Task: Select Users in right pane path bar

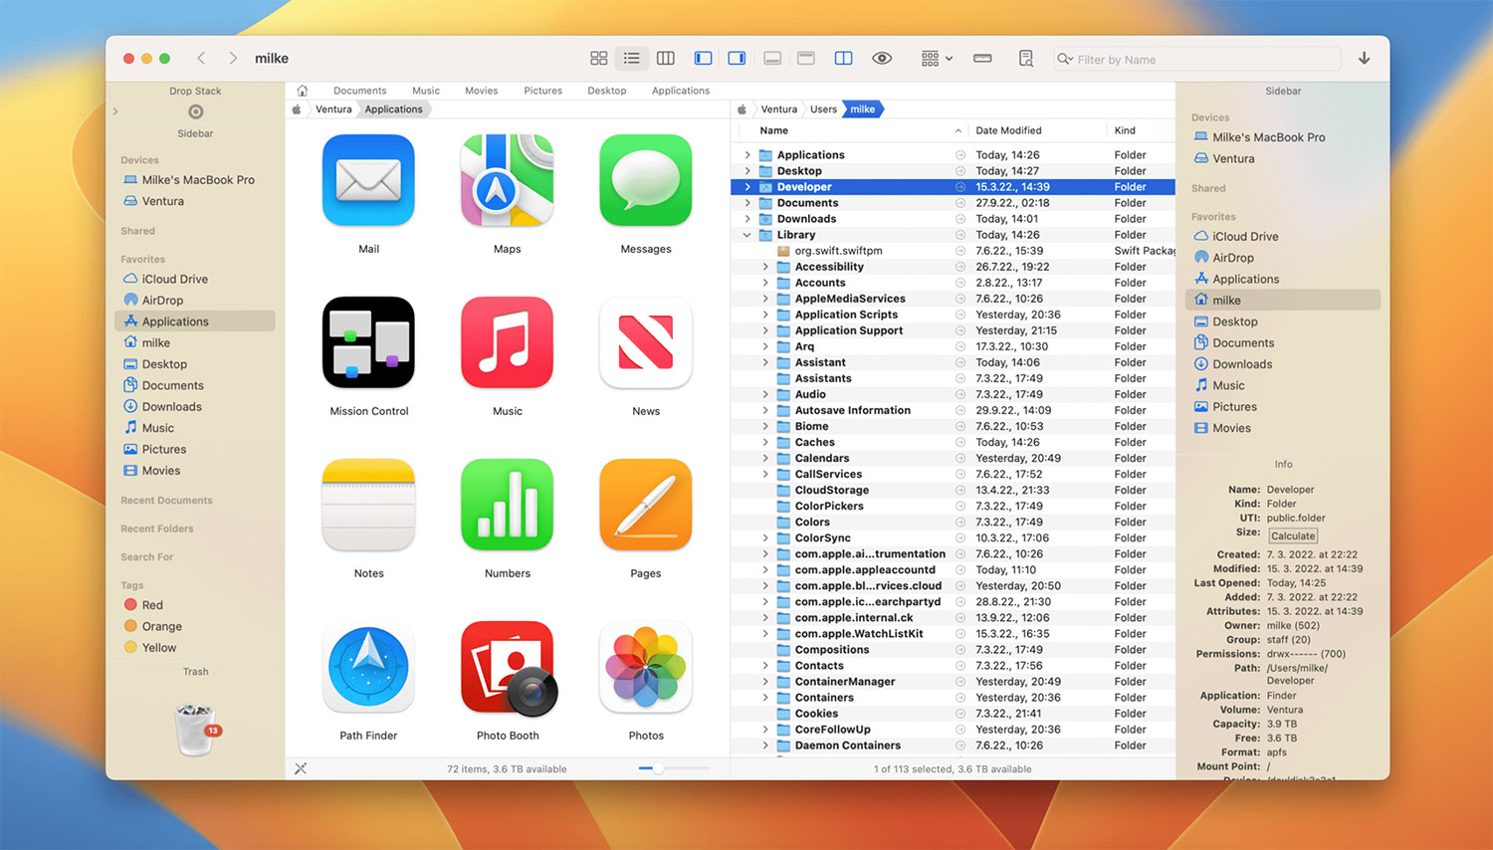Action: (x=823, y=109)
